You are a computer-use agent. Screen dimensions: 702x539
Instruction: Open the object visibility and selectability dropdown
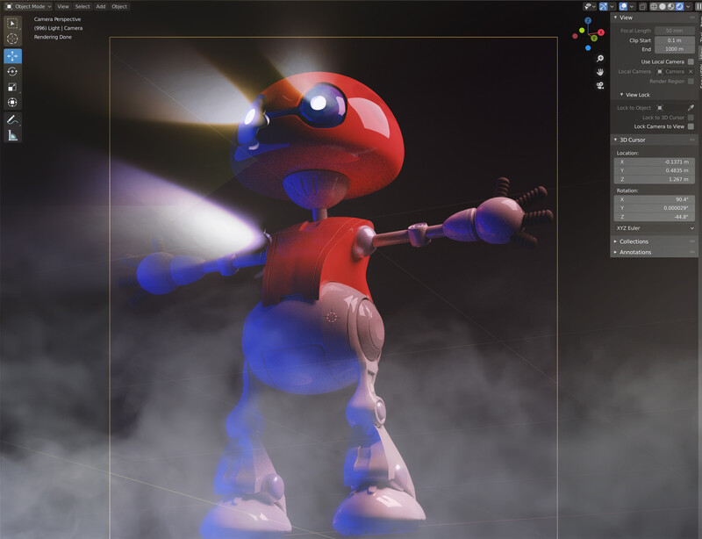tap(590, 7)
